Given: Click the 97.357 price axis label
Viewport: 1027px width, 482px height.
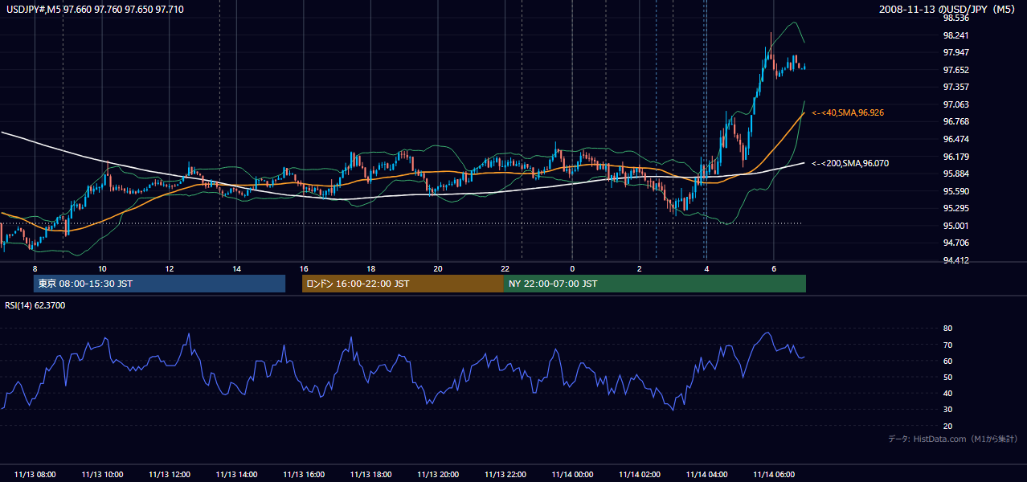Looking at the screenshot, I should (955, 87).
